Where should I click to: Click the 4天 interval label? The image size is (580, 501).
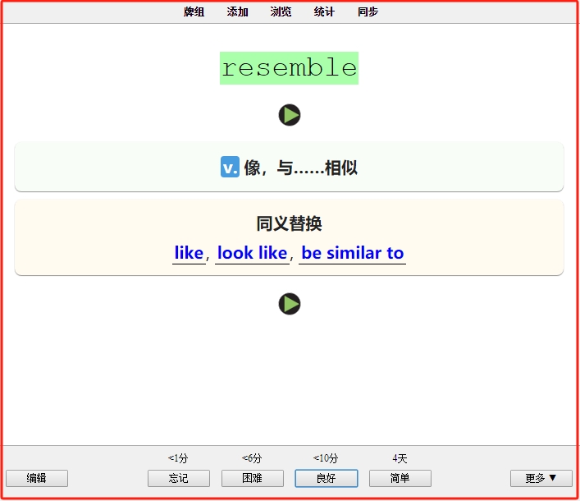click(x=400, y=458)
